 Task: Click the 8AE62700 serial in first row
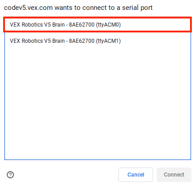[x=82, y=25]
